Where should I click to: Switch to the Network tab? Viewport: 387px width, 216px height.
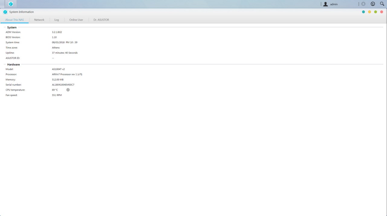[x=39, y=20]
